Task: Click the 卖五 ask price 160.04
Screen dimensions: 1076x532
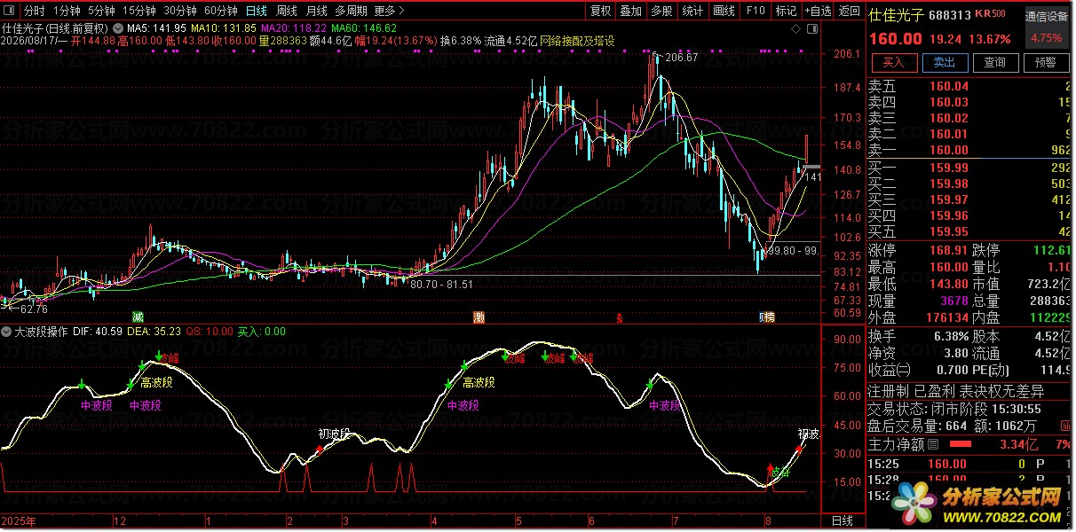Action: click(949, 86)
